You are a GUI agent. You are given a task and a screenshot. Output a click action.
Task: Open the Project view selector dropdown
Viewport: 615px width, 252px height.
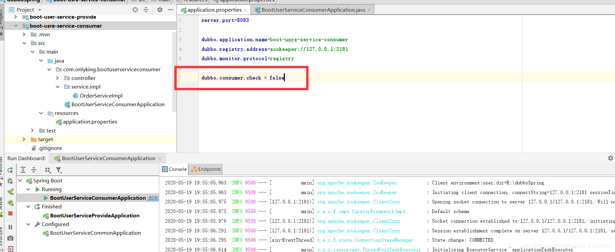click(40, 10)
